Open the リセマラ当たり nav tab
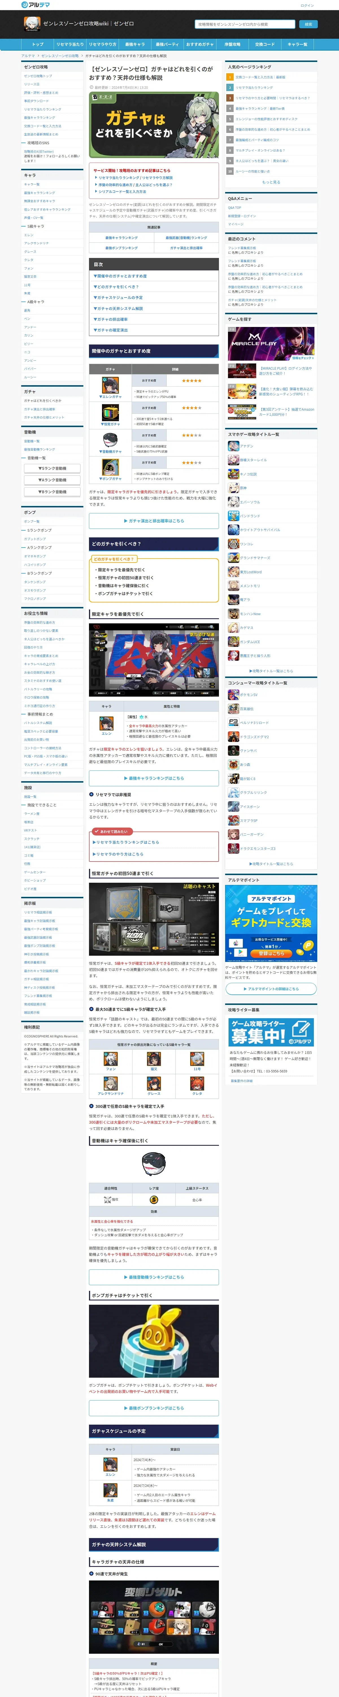Image resolution: width=339 pixels, height=1697 pixels. pyautogui.click(x=70, y=44)
